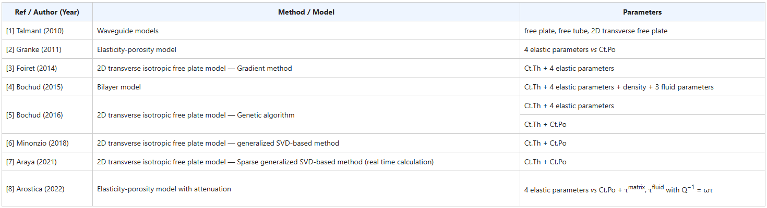Screen dimensions: 767x208
Task: Select the '[5] Bochud (2016)' reference cell
Action: 47,115
